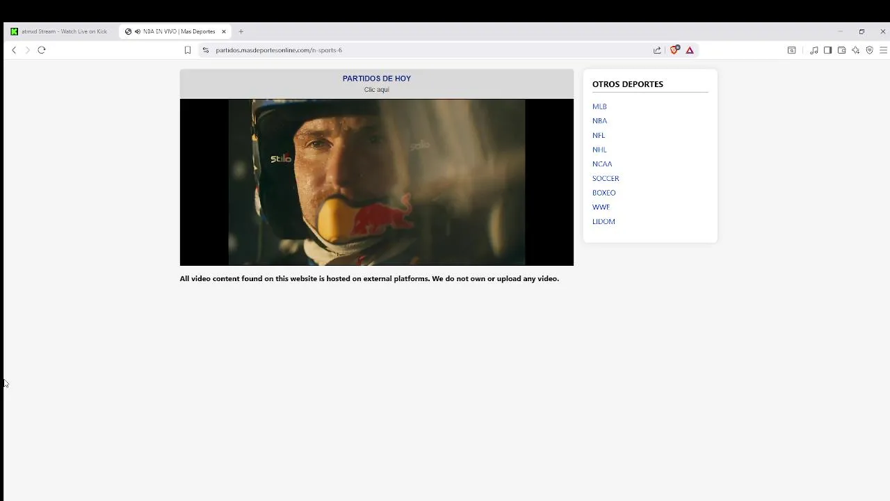Open Brave Shields lion icon
The width and height of the screenshot is (890, 501).
click(674, 50)
